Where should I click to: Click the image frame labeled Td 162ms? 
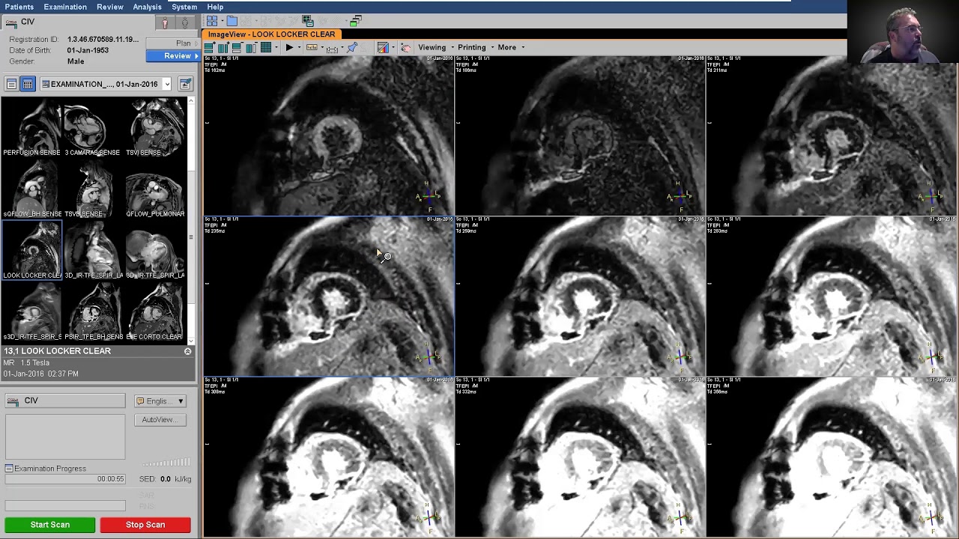328,135
